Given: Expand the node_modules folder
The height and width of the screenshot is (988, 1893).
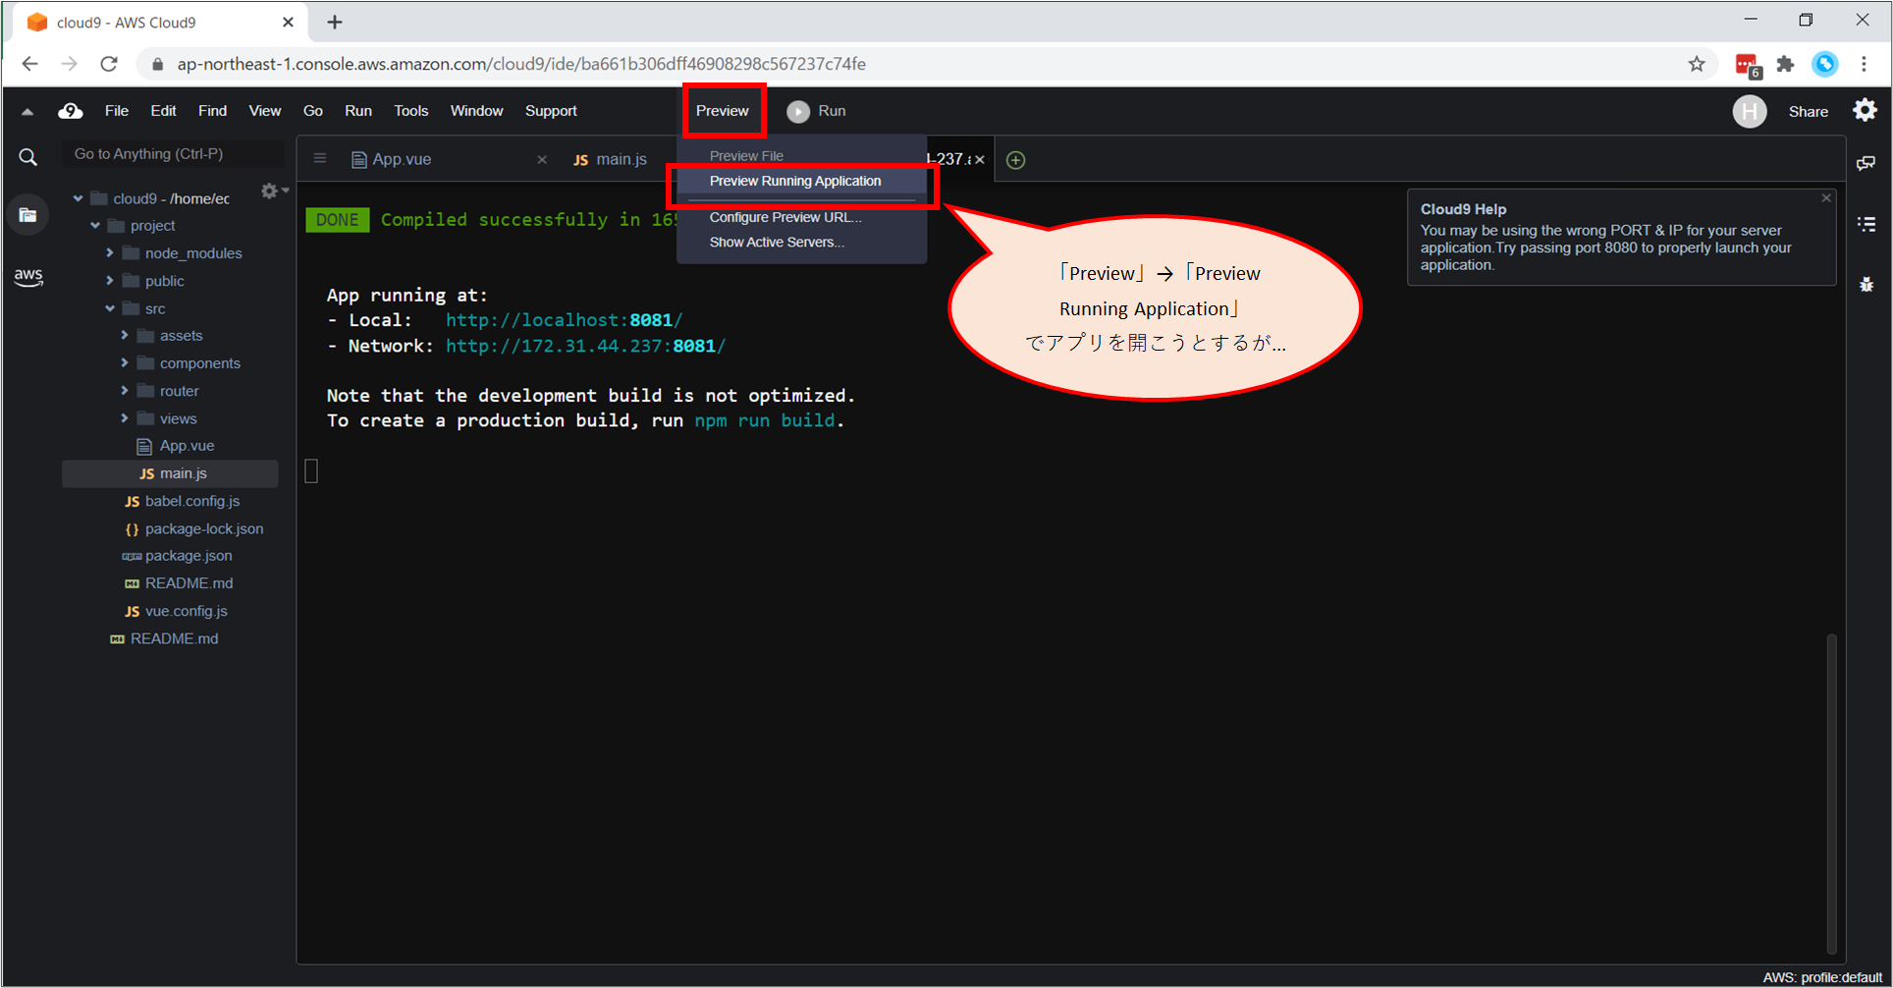Looking at the screenshot, I should (x=110, y=253).
